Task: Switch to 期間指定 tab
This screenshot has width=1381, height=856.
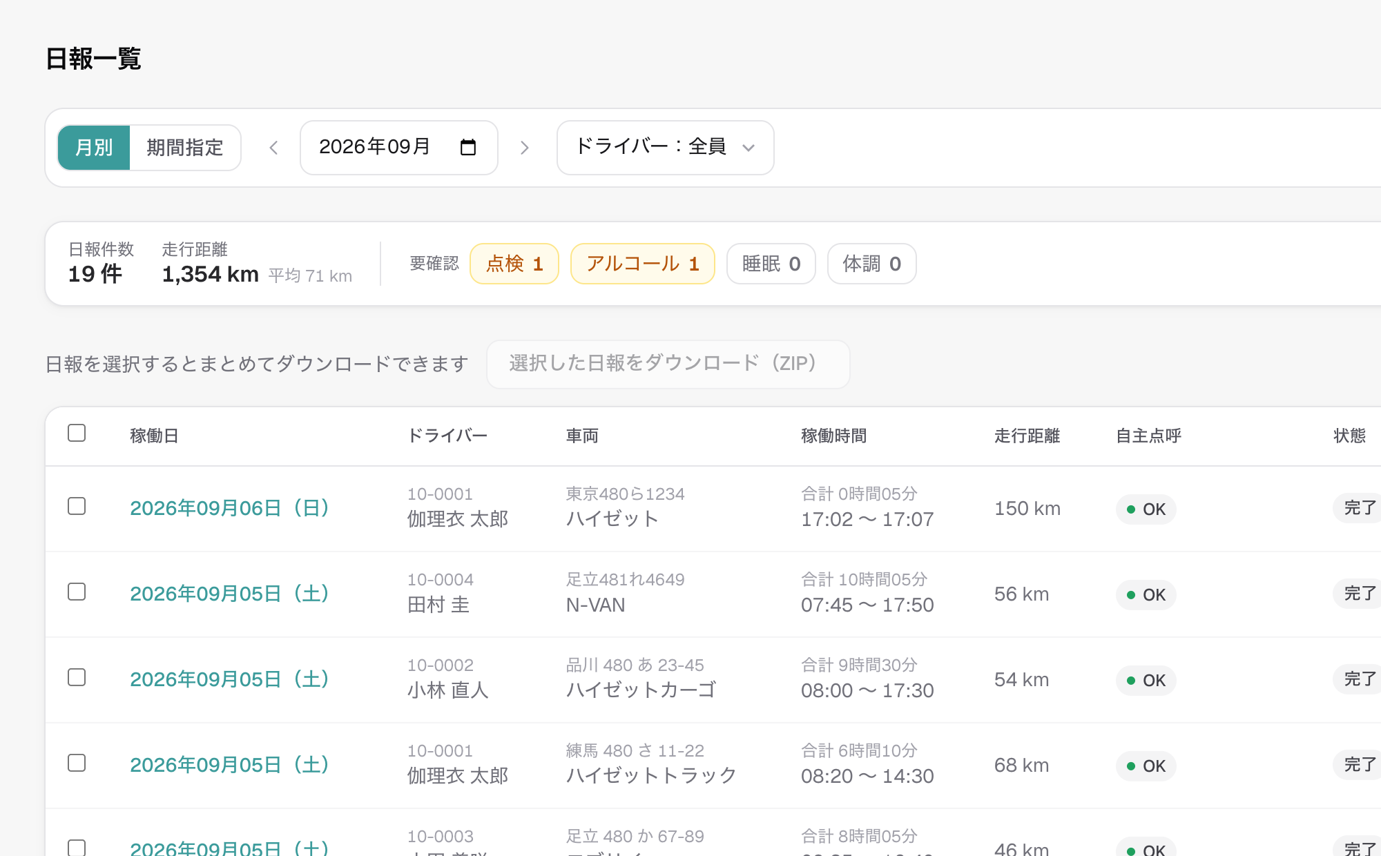Action: point(185,148)
